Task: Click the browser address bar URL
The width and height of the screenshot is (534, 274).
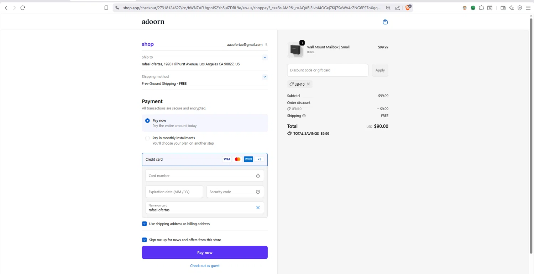Action: tap(252, 8)
